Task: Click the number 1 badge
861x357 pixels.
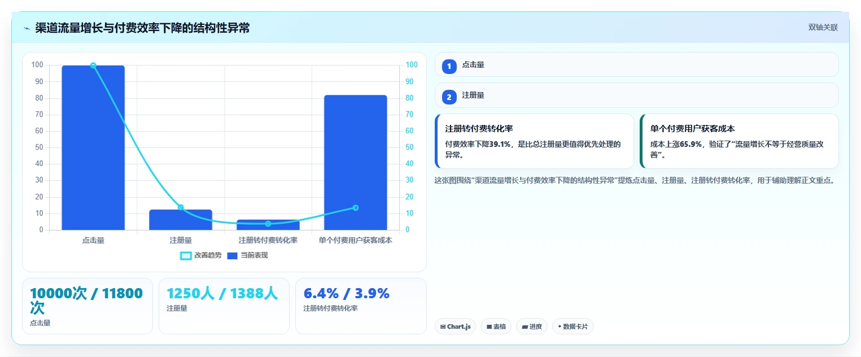Action: pos(449,67)
